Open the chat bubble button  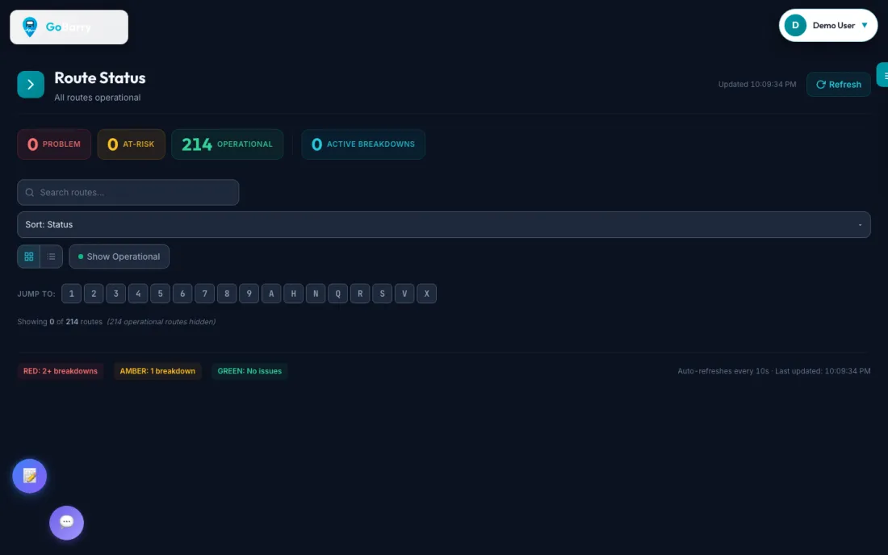coord(66,523)
